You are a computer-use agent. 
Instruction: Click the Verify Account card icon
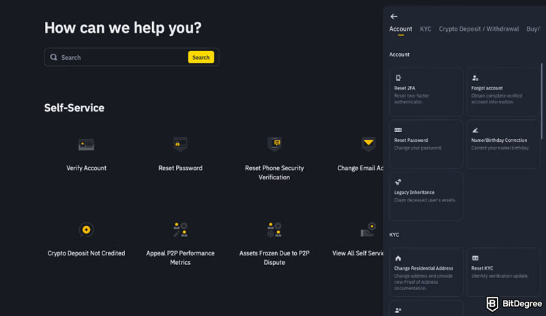[x=86, y=144]
